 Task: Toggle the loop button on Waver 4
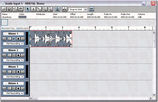9,88
